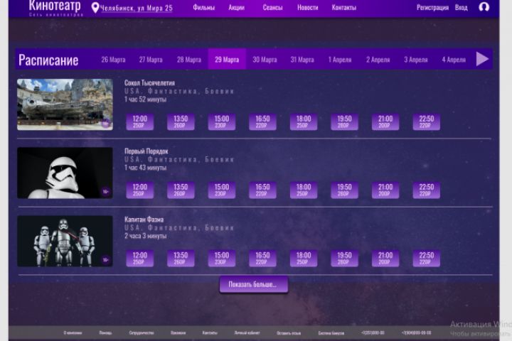Open Контакты in the top navigation

[x=344, y=7]
